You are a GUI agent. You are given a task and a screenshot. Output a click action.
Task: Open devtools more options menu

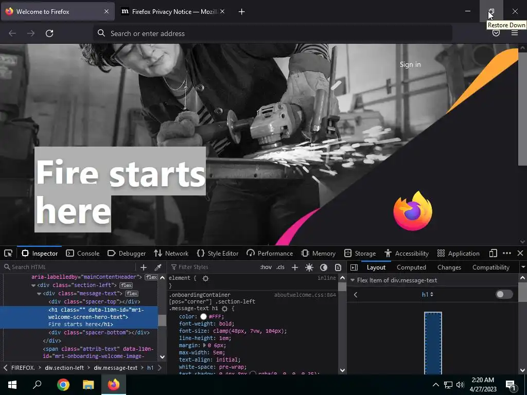[507, 253]
